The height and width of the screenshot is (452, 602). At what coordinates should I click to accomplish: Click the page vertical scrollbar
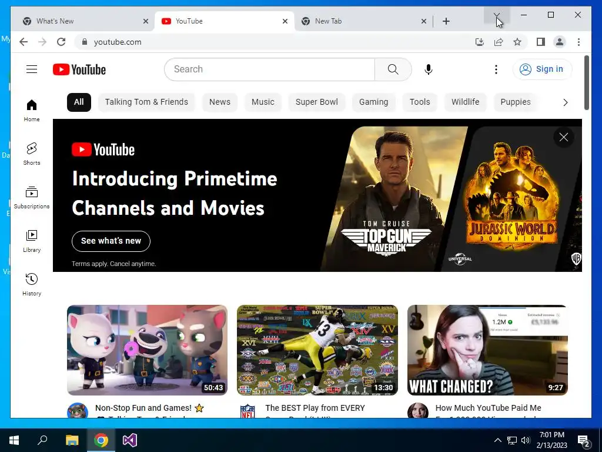[586, 82]
